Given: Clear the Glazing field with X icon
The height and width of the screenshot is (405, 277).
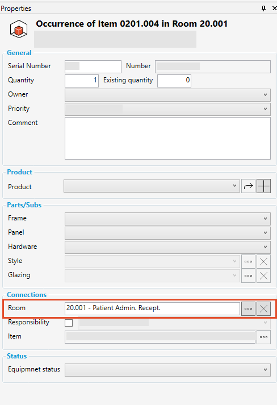Looking at the screenshot, I should pyautogui.click(x=263, y=276).
